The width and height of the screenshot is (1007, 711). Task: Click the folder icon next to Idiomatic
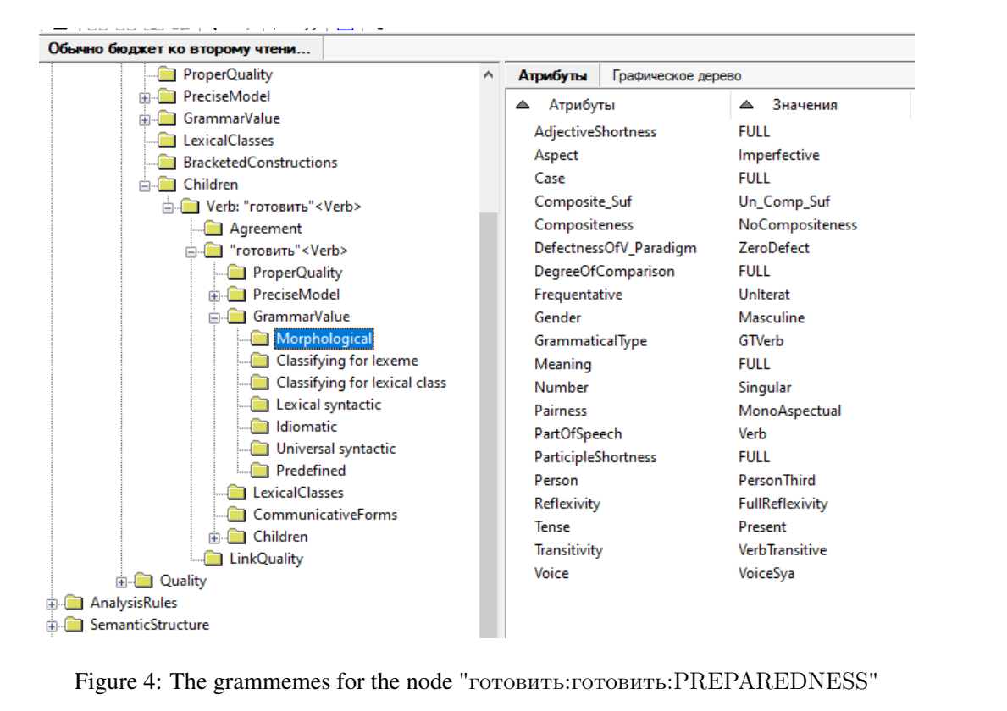coord(260,426)
